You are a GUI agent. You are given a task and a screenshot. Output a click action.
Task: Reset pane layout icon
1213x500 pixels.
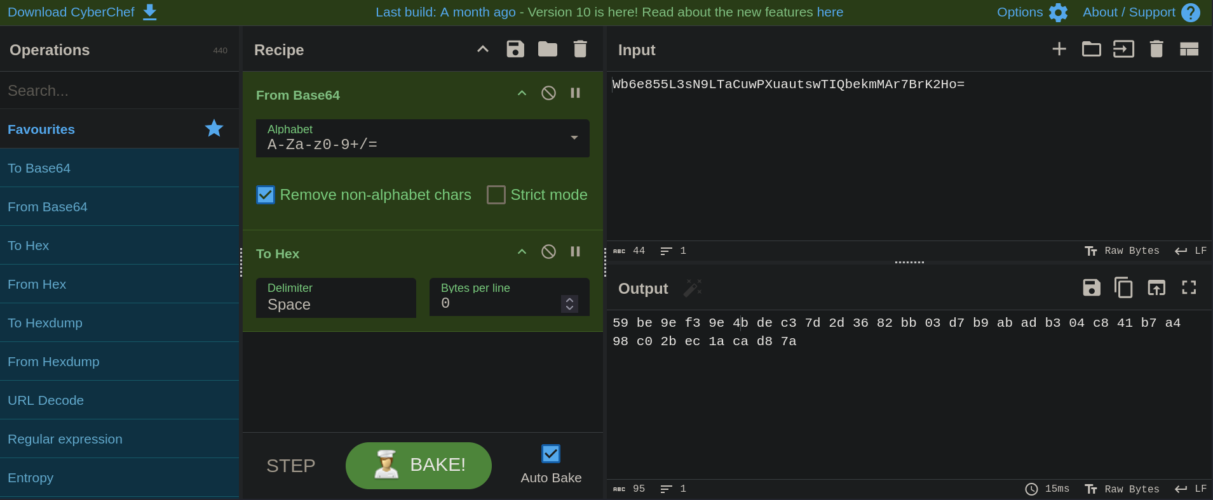(1189, 49)
